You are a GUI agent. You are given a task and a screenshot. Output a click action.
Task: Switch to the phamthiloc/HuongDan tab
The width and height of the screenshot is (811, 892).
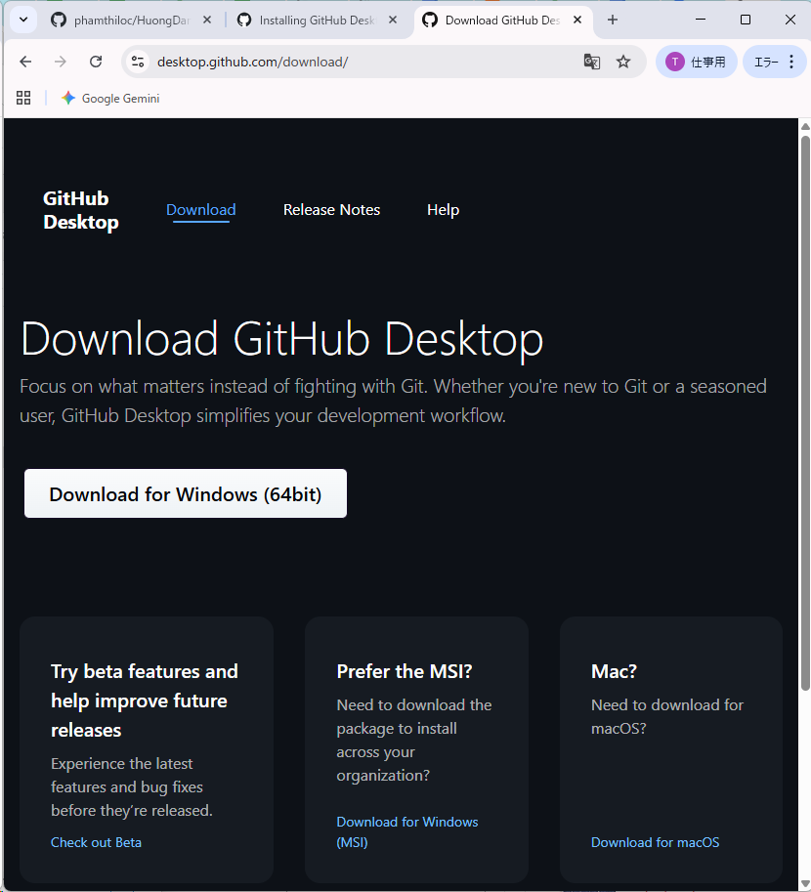(x=132, y=21)
